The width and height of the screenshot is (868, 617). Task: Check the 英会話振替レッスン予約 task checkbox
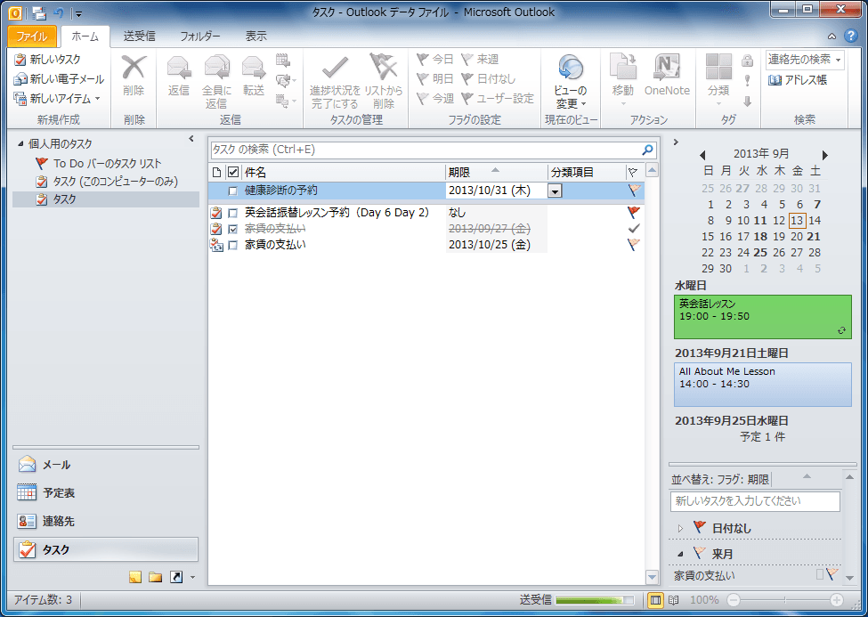point(232,213)
